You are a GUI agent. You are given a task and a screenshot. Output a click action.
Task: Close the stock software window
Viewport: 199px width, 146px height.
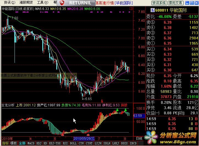pos(197,3)
